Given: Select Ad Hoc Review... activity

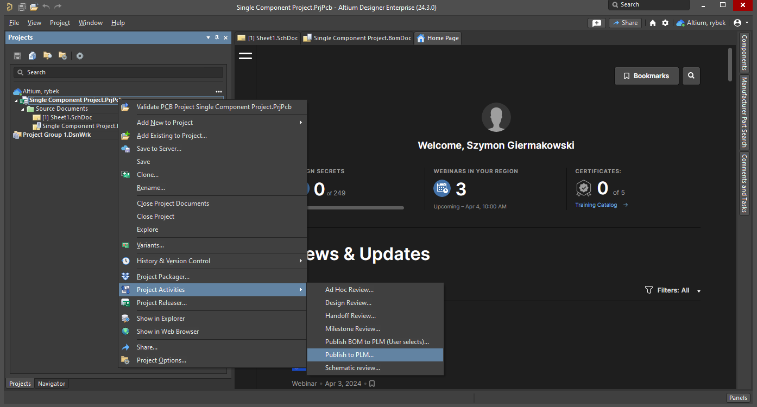Looking at the screenshot, I should 375,290.
